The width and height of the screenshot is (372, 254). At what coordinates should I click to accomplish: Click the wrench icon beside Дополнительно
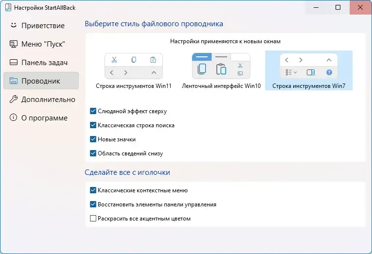[14, 99]
